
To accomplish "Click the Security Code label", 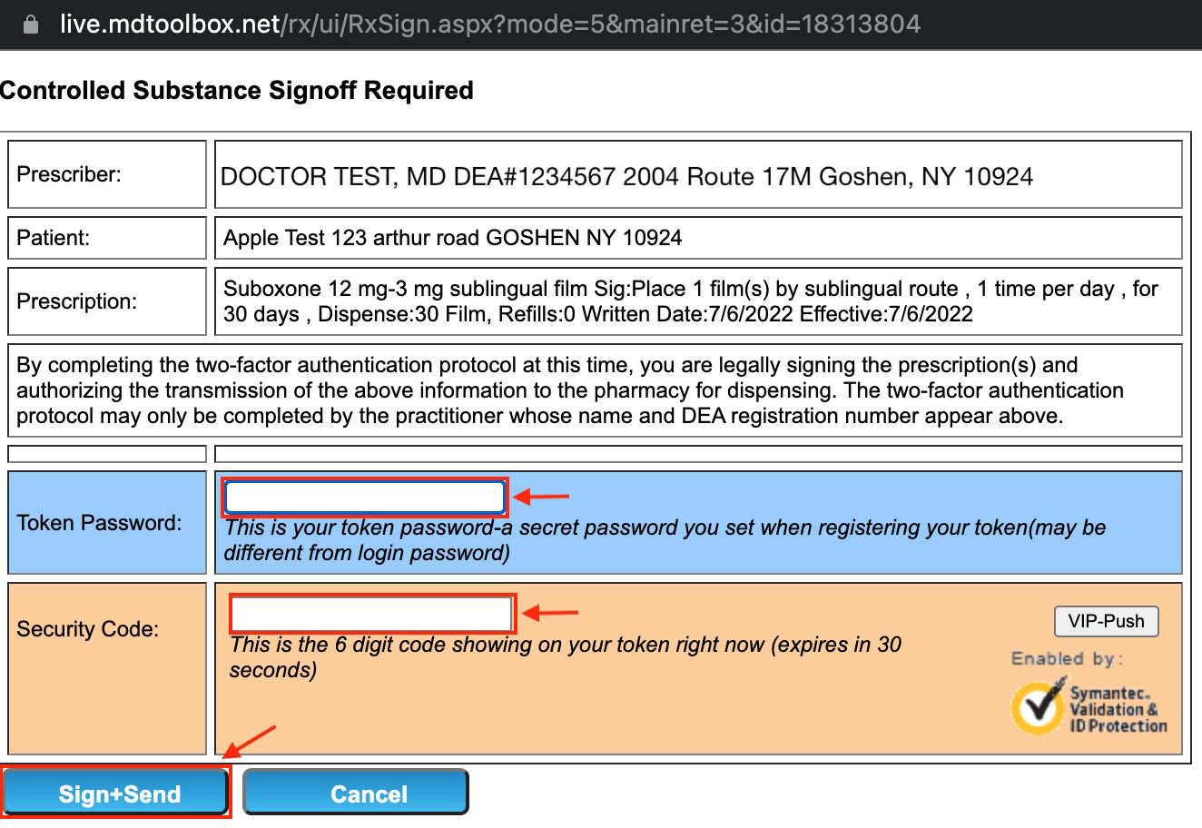I will 88,629.
